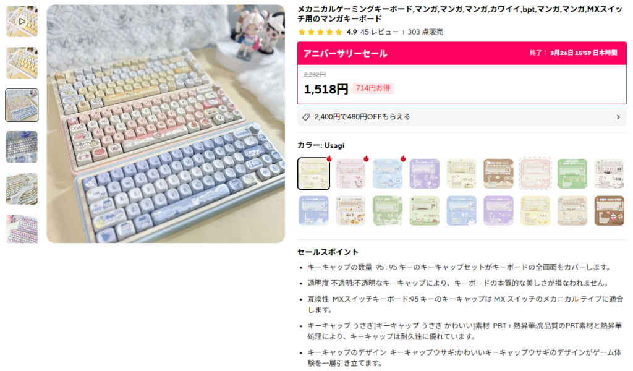633x371 pixels.
Task: Pick the brown keycap variant in first row
Action: pyautogui.click(x=498, y=174)
